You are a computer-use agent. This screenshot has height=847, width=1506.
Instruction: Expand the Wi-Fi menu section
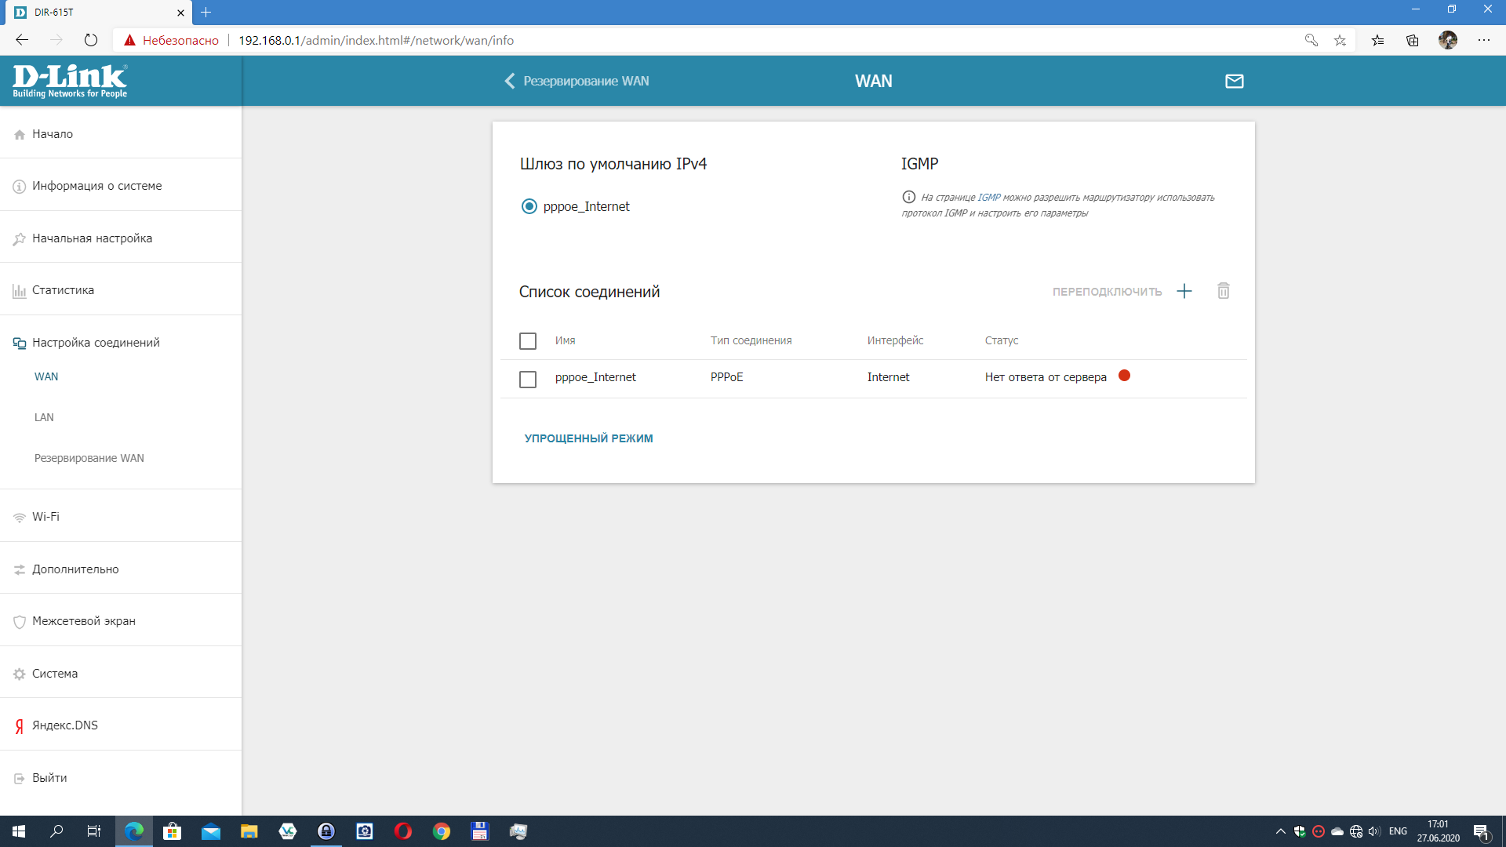tap(45, 517)
